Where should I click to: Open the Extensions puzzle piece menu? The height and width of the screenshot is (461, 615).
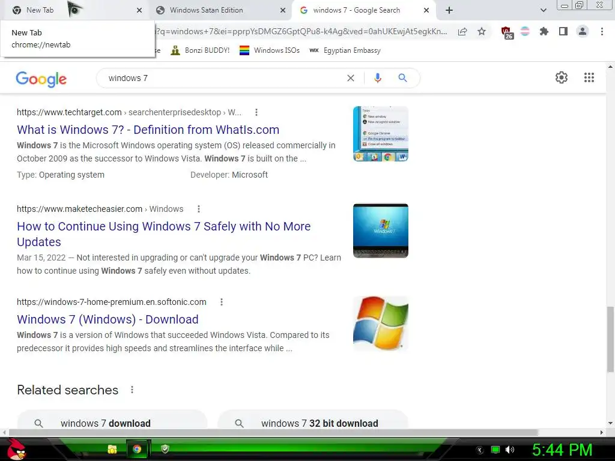coord(544,31)
